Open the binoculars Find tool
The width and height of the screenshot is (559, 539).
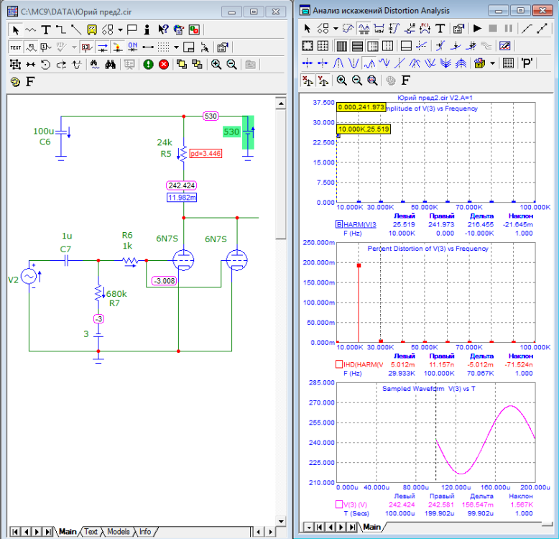click(x=111, y=64)
